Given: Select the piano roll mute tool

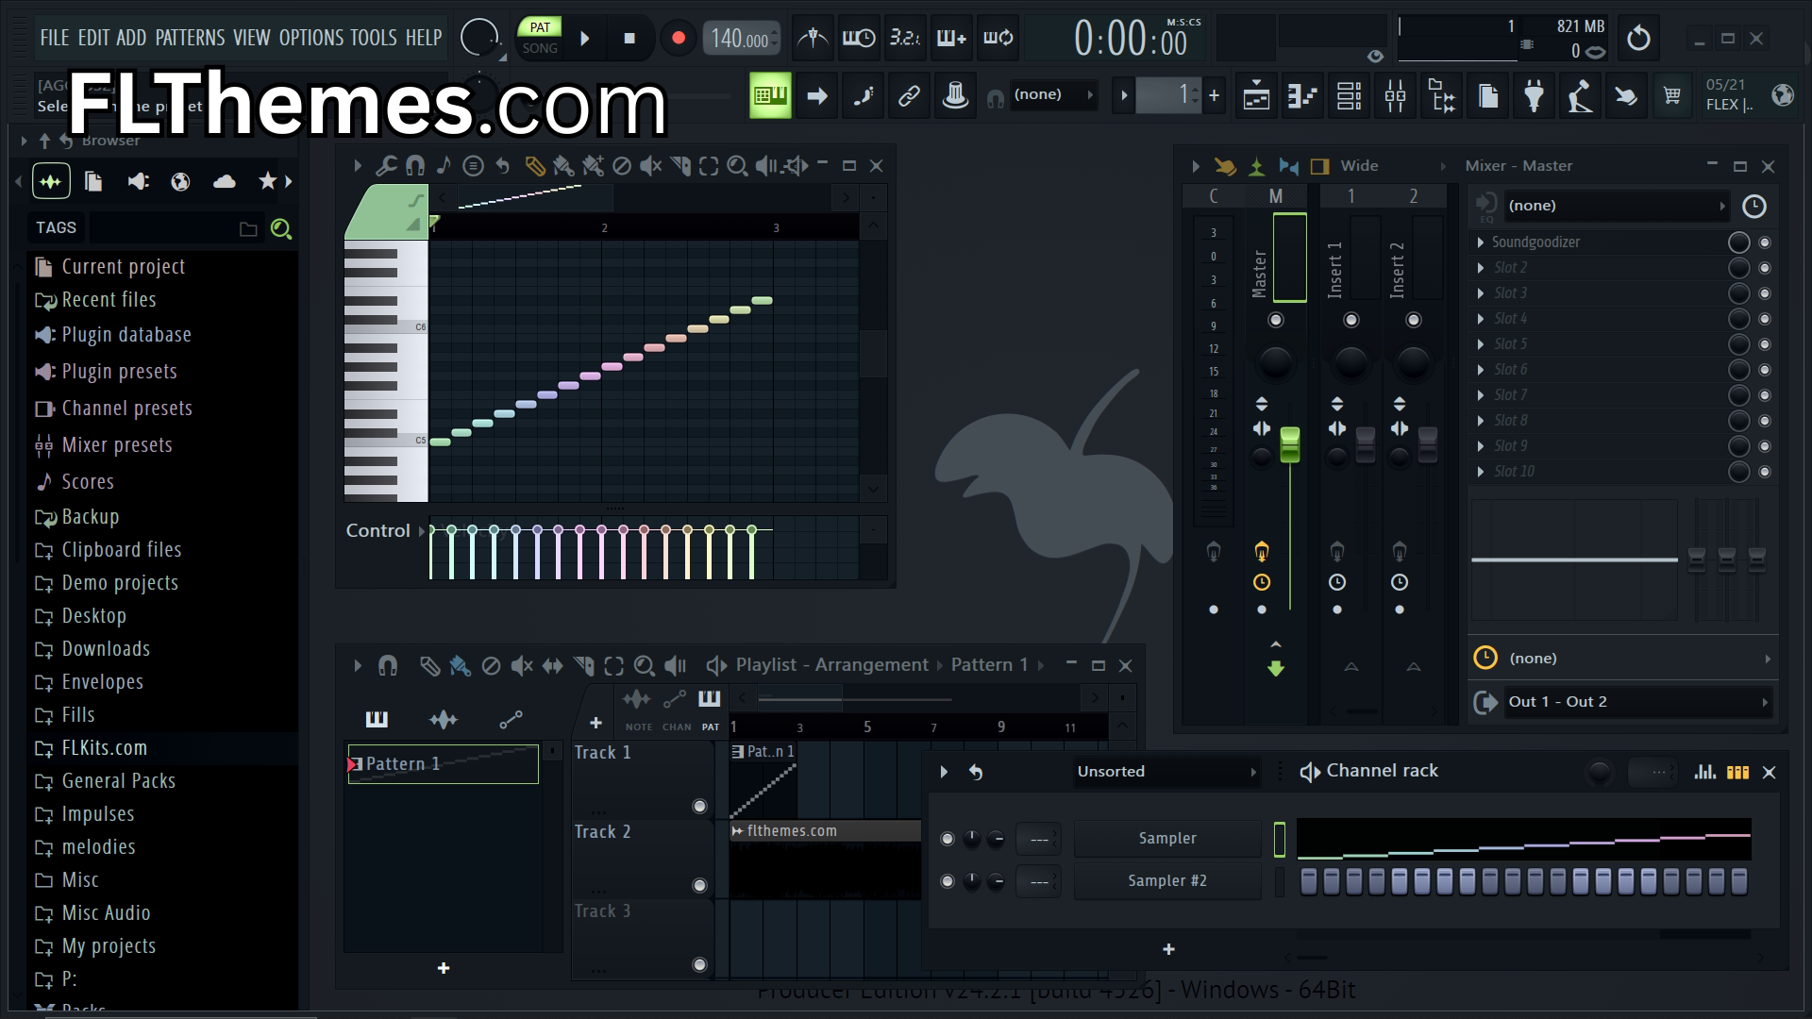Looking at the screenshot, I should (650, 166).
